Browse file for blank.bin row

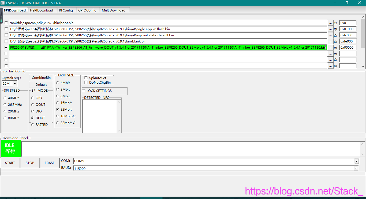pyautogui.click(x=330, y=41)
